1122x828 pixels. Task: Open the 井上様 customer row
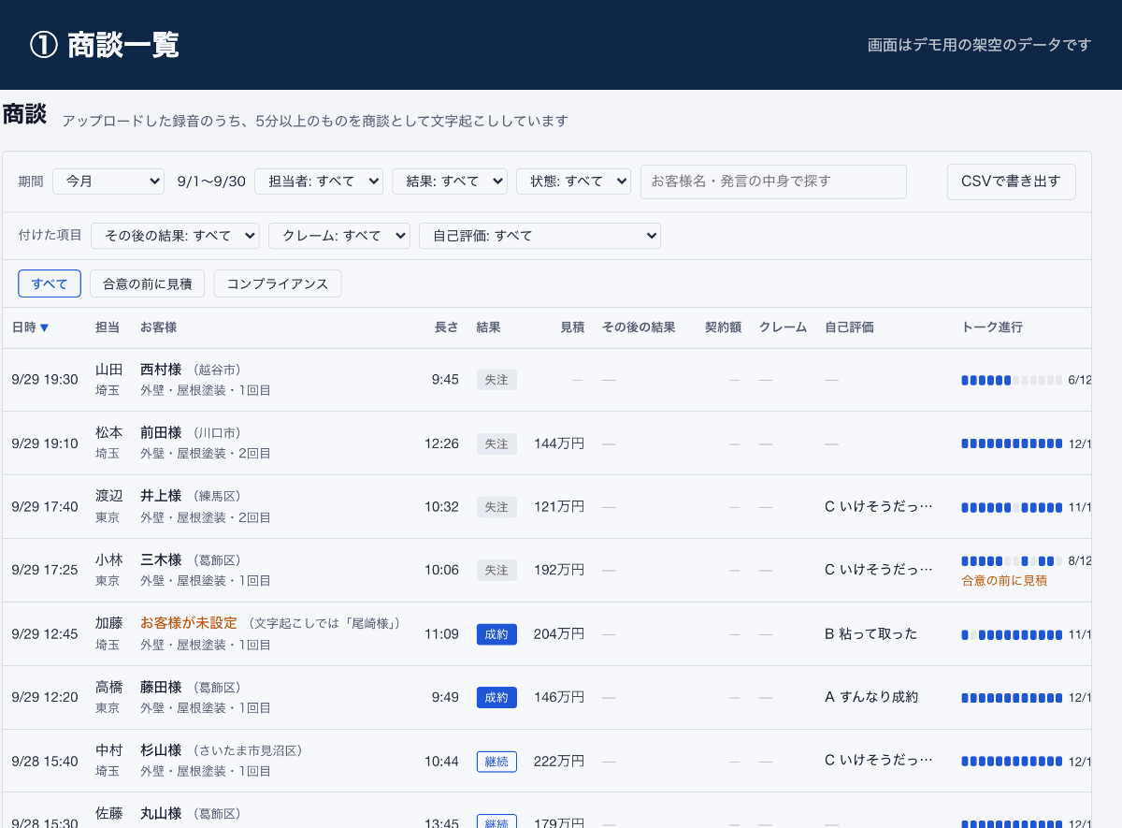coord(547,507)
